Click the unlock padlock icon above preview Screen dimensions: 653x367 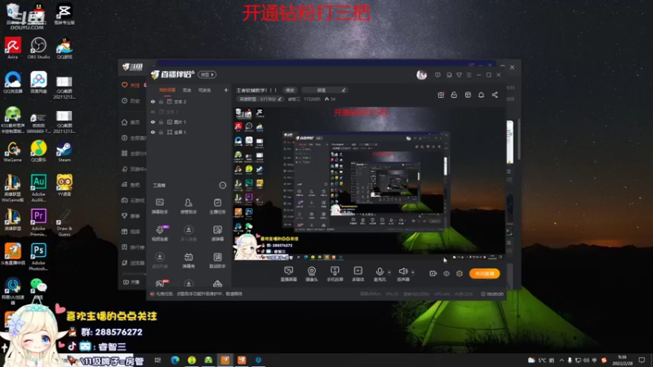coord(454,95)
